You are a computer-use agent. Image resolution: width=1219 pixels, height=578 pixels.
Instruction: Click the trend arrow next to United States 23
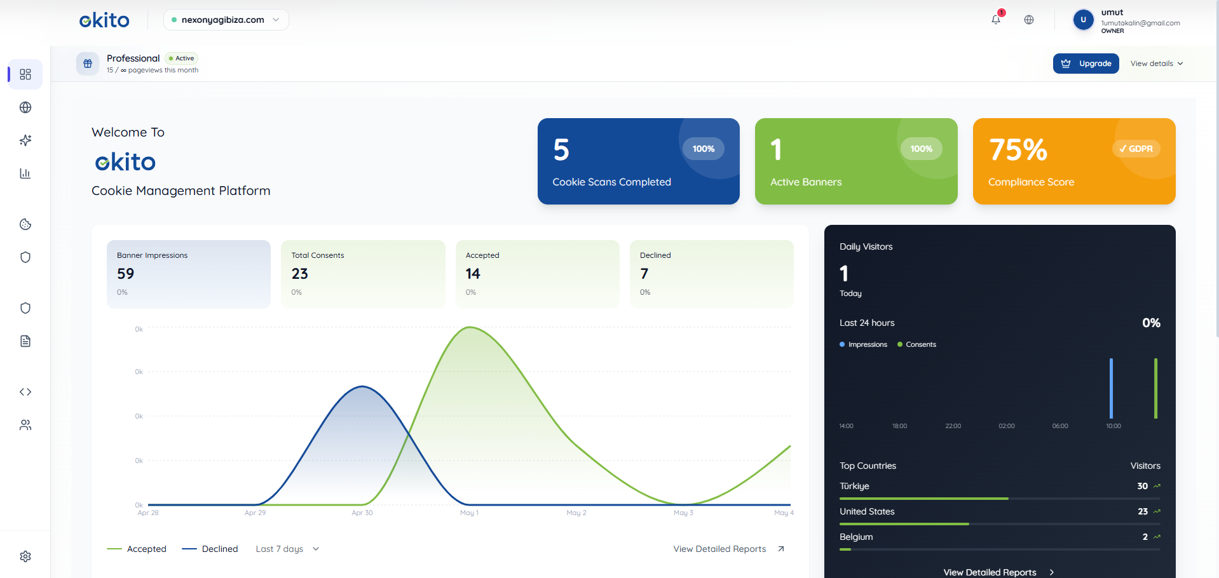tap(1157, 511)
